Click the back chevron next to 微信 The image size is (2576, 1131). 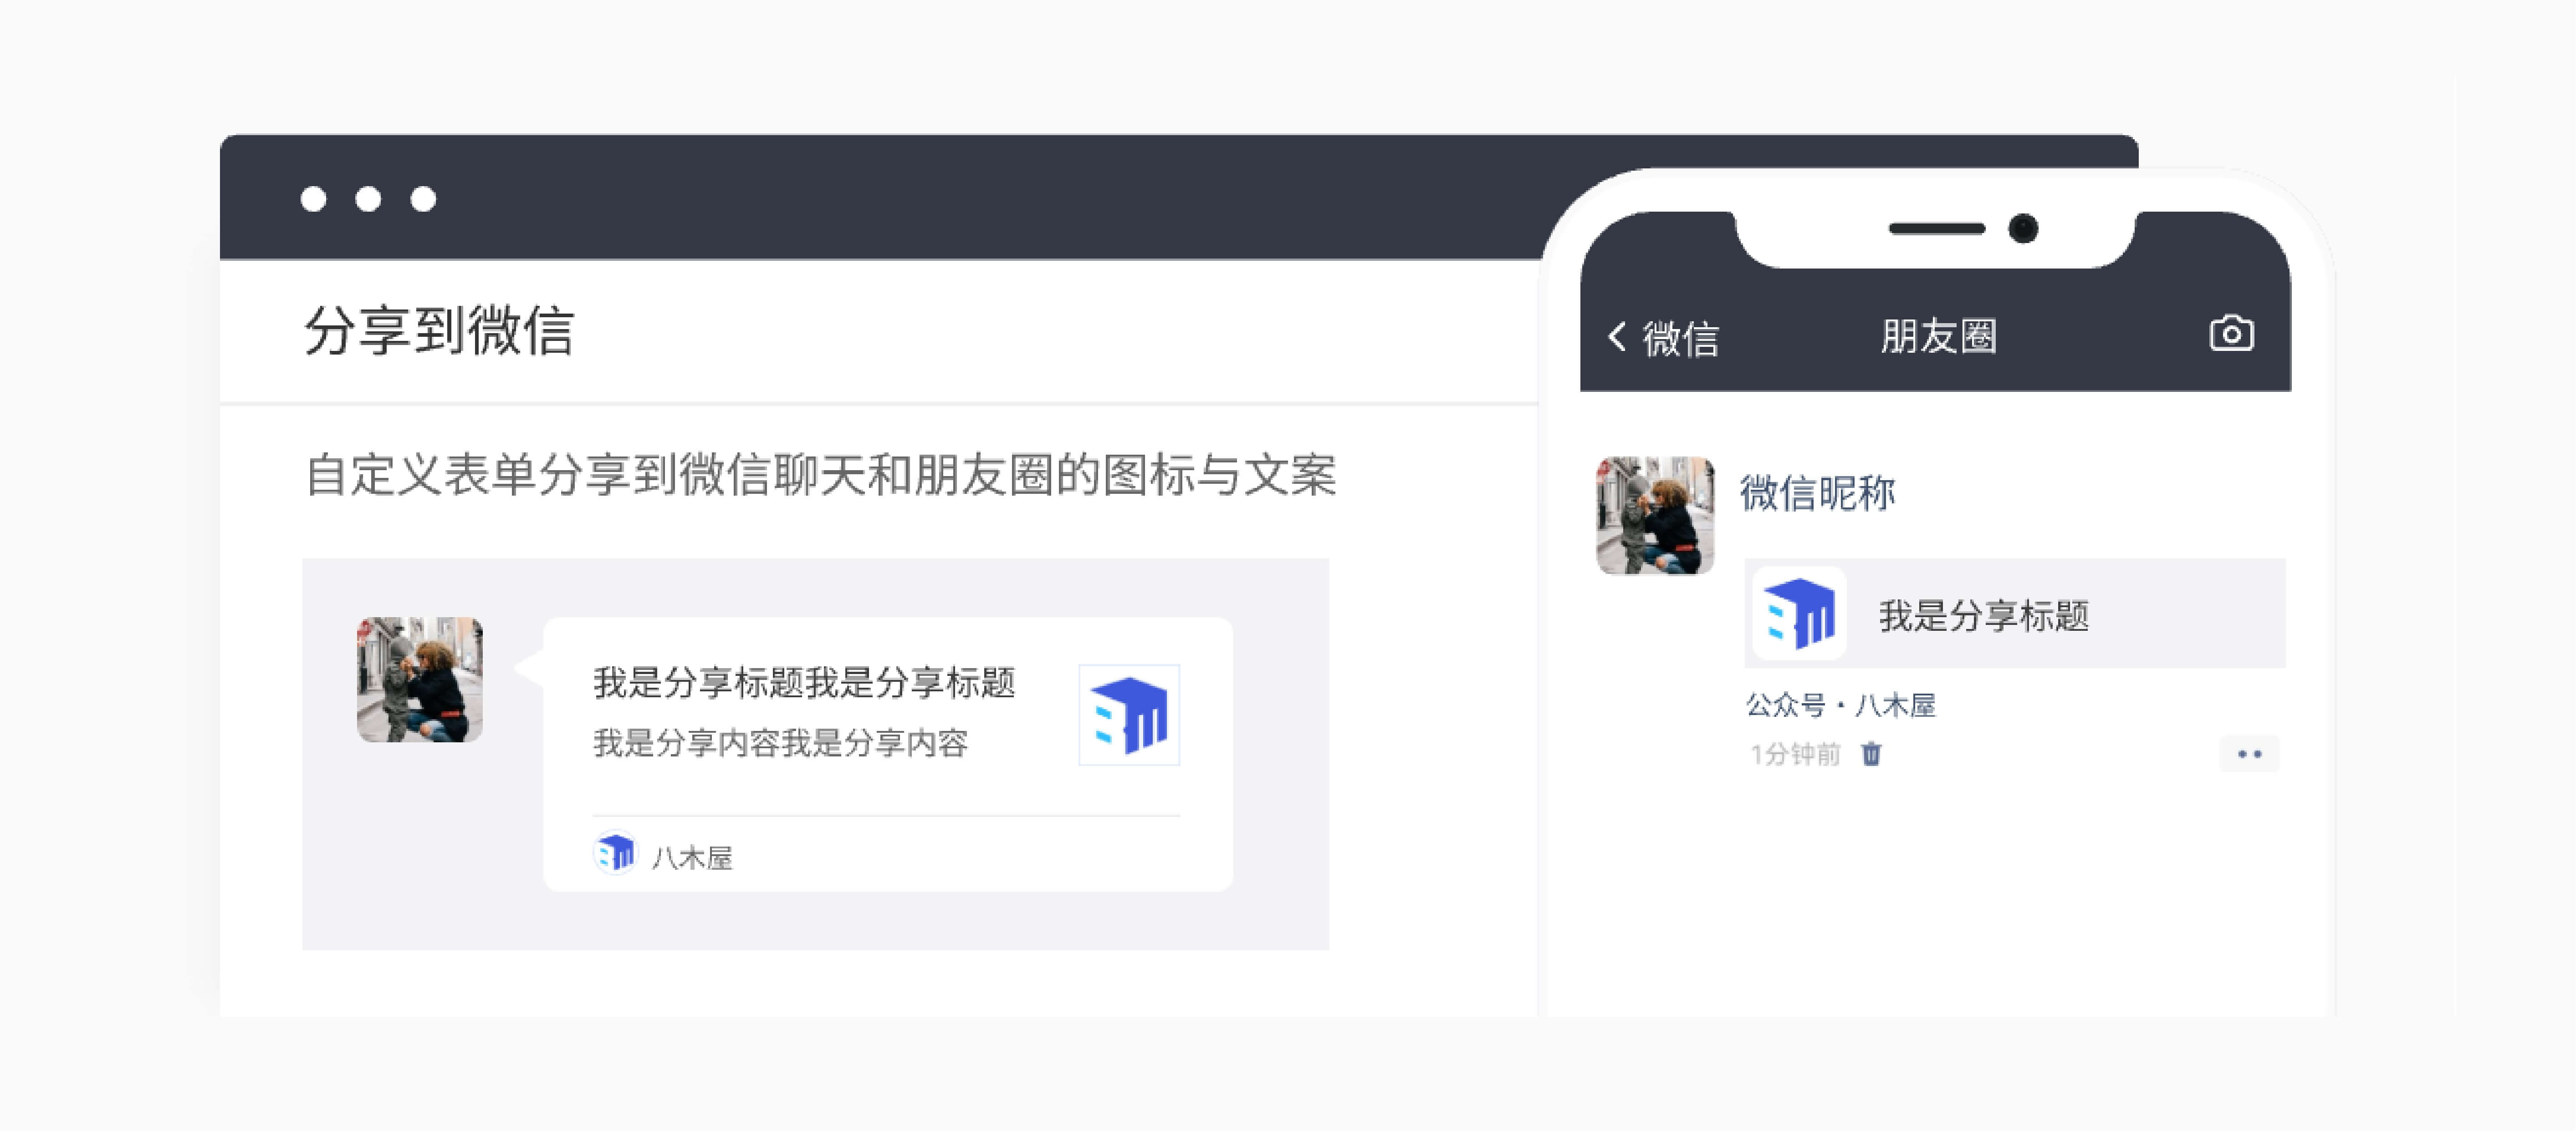[1617, 336]
